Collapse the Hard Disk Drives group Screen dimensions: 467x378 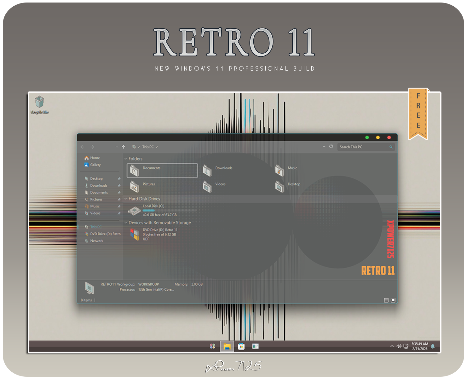[126, 199]
